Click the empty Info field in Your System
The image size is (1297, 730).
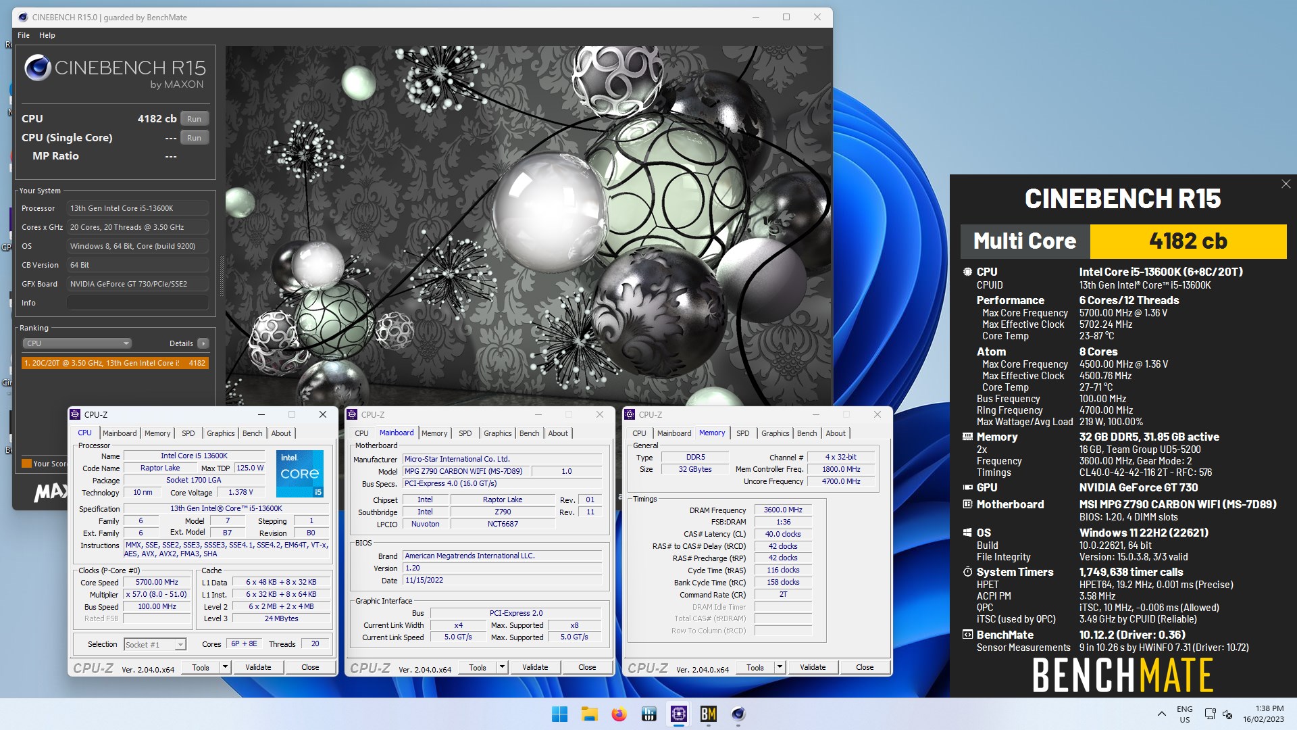(138, 303)
